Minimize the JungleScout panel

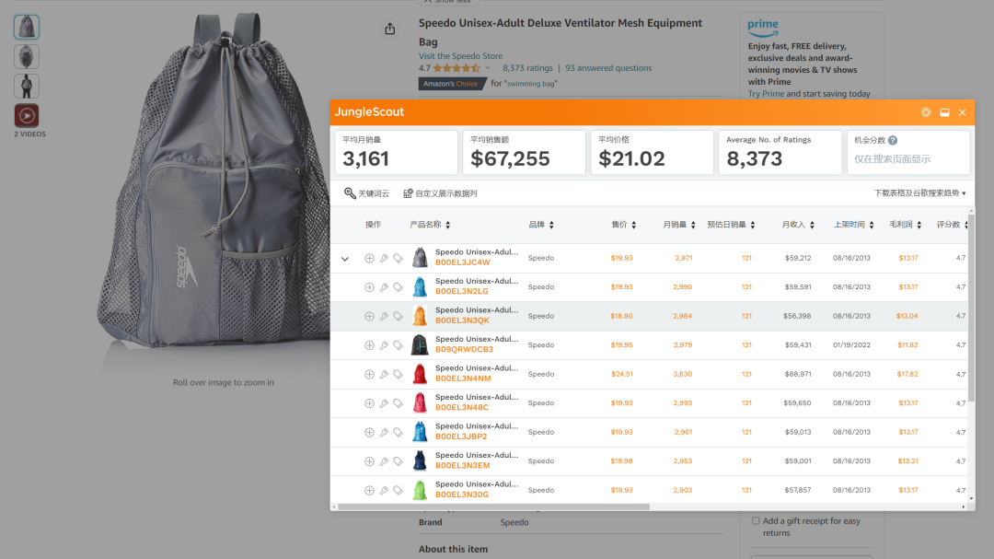(944, 112)
